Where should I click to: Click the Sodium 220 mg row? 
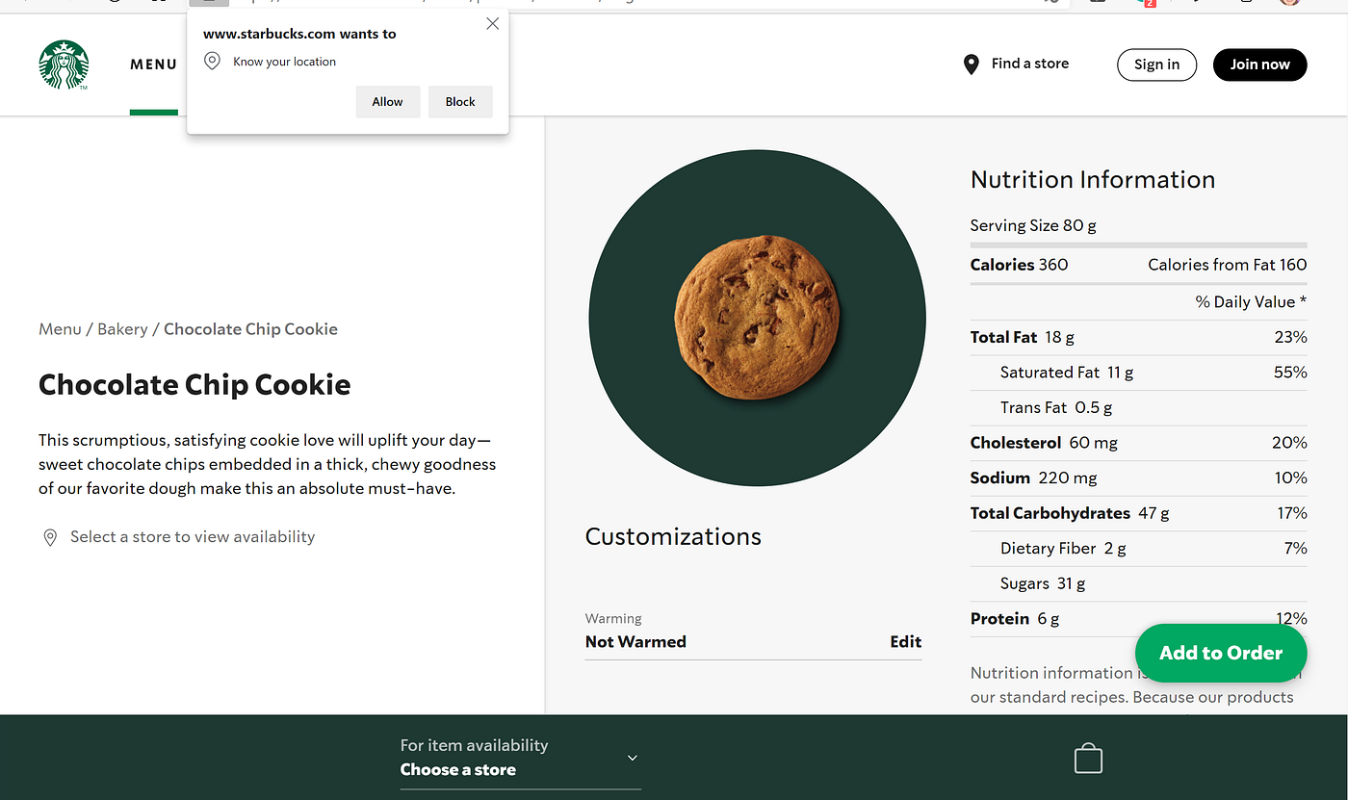tap(1139, 477)
